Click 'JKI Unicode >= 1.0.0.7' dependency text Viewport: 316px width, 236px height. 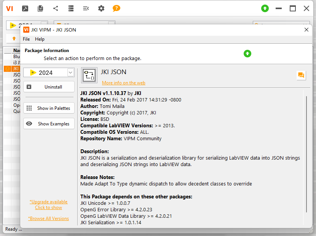105,203
